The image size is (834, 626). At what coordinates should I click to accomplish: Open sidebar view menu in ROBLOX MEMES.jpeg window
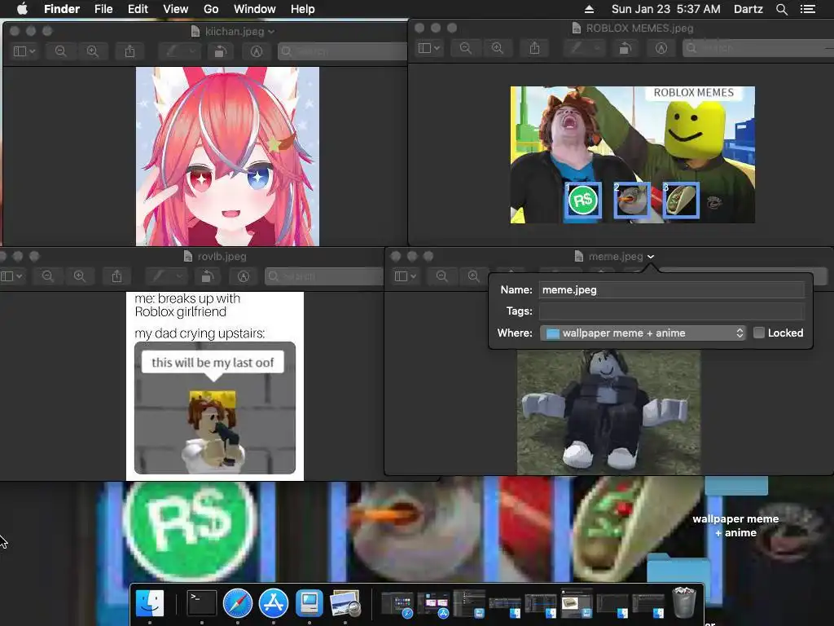coord(428,48)
